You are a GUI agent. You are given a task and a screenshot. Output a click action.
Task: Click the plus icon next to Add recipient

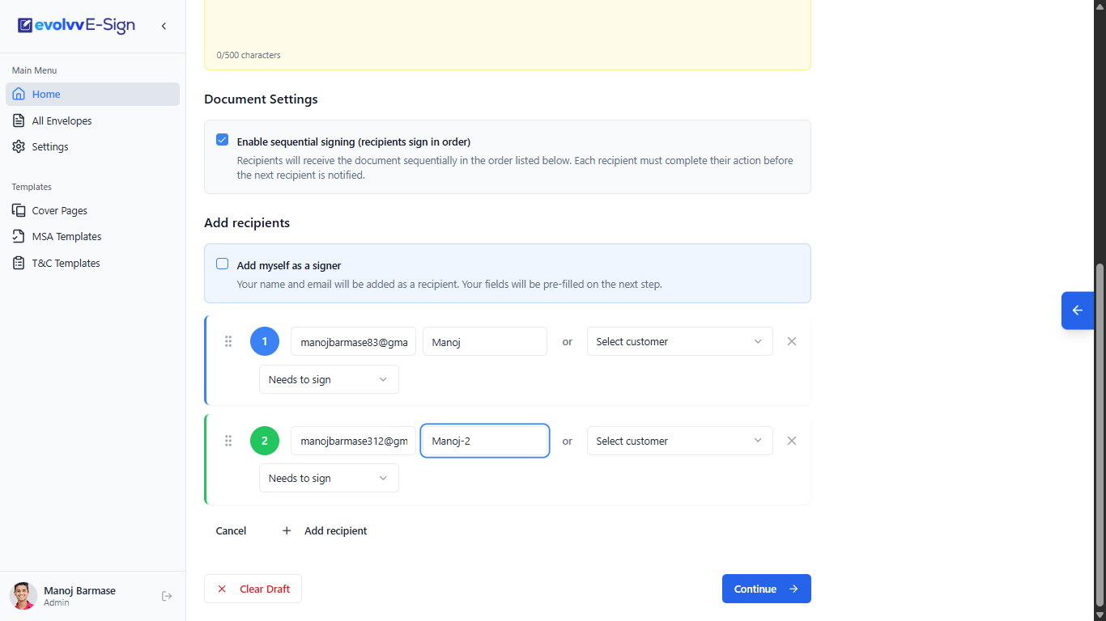287,530
